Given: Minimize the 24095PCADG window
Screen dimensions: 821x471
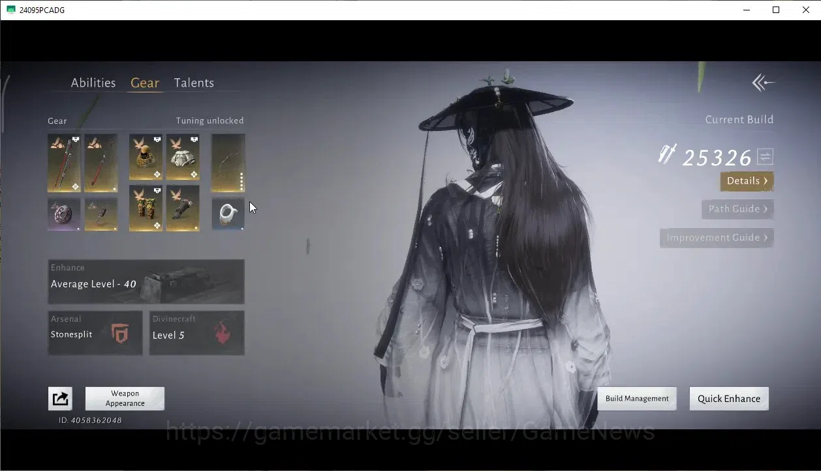Looking at the screenshot, I should (746, 10).
